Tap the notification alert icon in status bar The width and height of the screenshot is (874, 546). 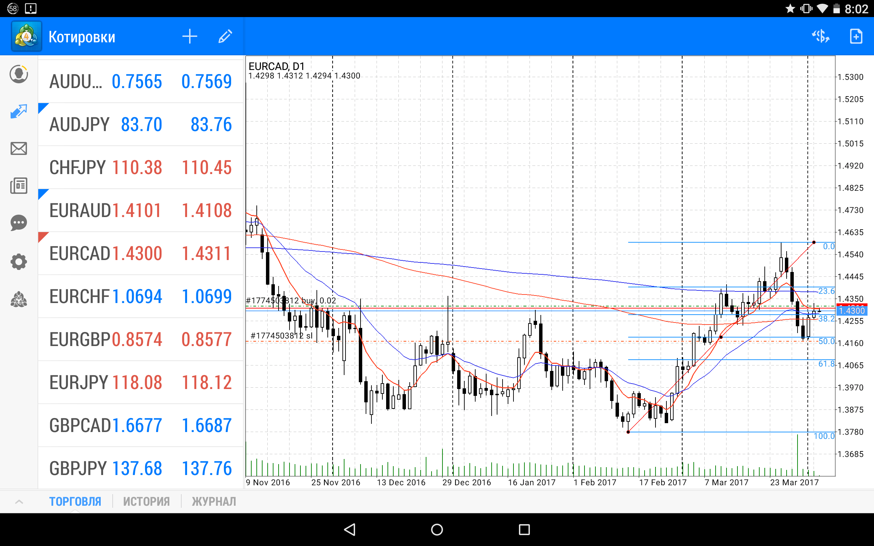click(x=31, y=8)
